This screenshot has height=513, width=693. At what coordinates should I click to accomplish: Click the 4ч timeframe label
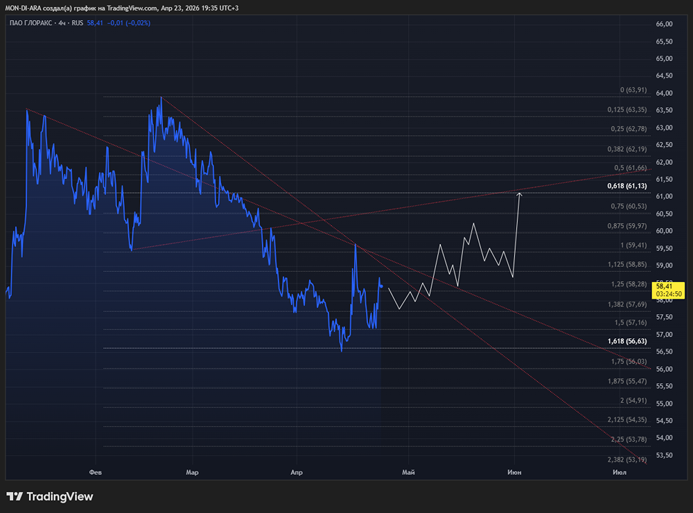pos(62,23)
